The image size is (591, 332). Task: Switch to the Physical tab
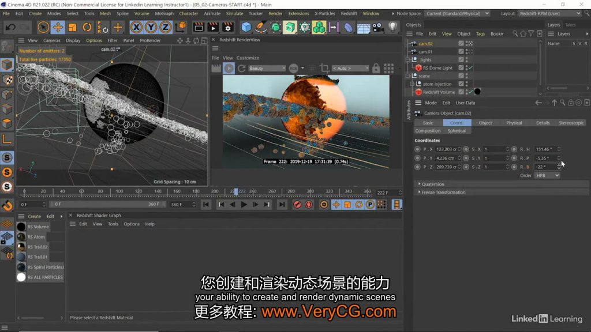514,123
